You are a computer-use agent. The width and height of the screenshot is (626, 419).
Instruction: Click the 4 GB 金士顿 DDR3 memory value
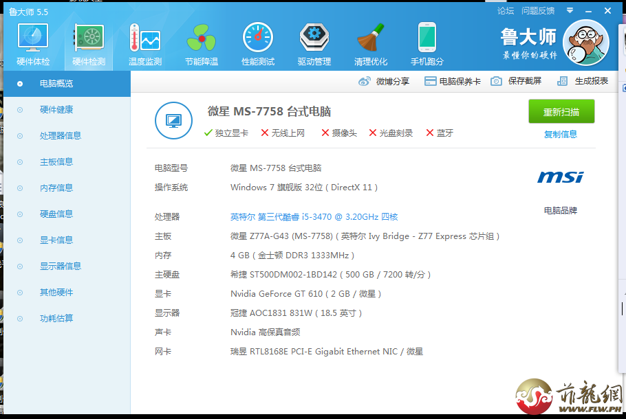pyautogui.click(x=292, y=255)
